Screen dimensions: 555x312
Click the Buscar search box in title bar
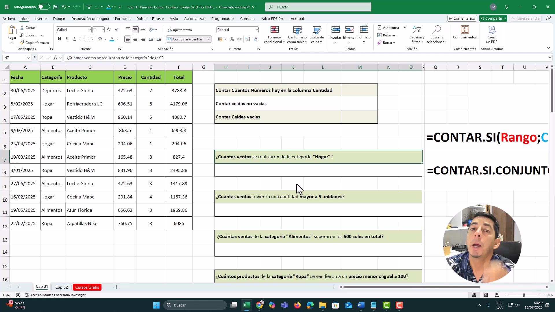pos(318,7)
